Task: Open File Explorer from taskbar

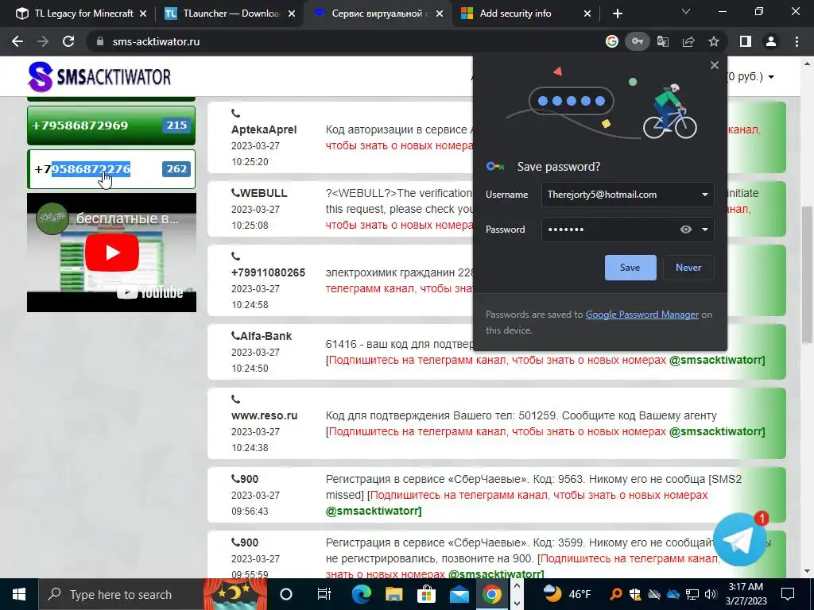Action: pos(394,594)
